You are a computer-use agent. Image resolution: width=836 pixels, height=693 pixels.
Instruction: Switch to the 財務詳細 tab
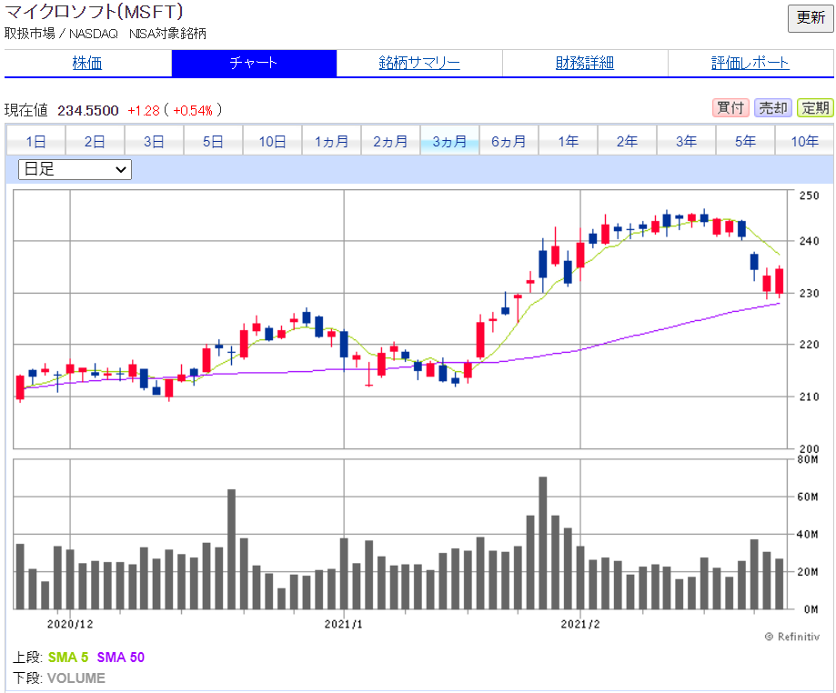585,63
